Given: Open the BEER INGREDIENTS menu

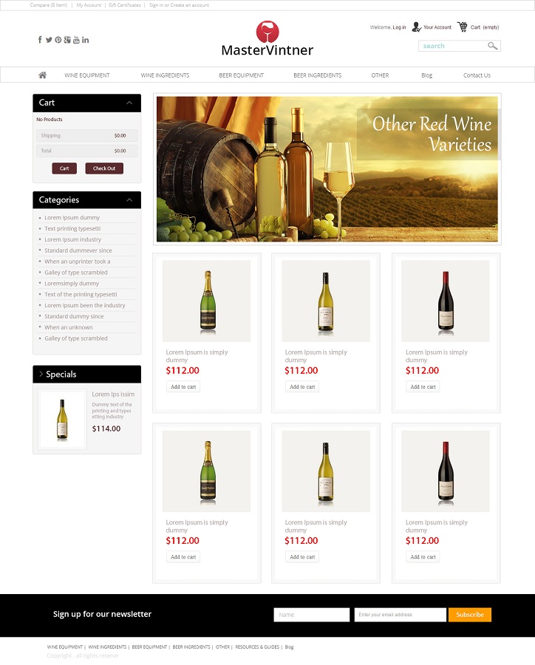Looking at the screenshot, I should pos(317,75).
